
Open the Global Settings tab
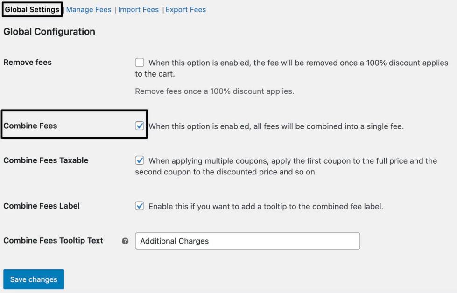[x=32, y=9]
